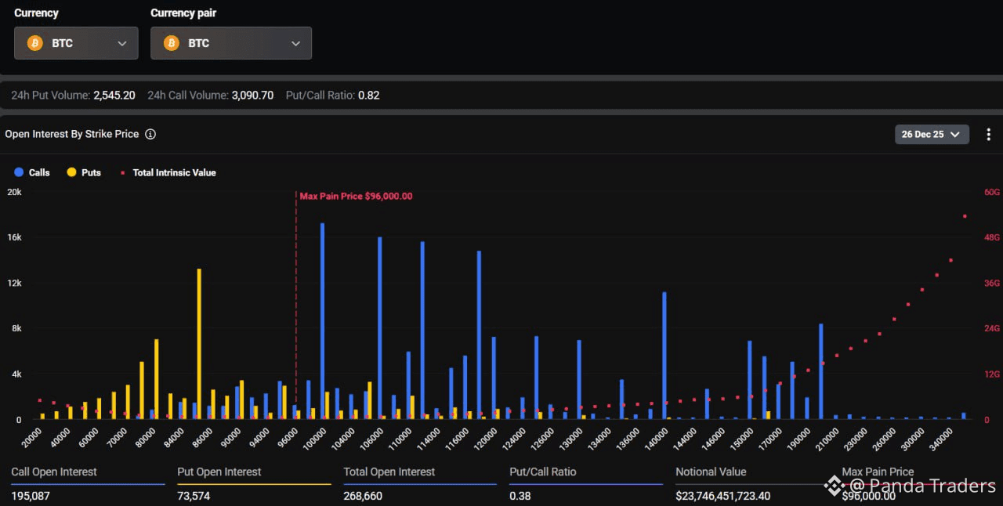Click the blue Calls legend circle

coord(19,172)
